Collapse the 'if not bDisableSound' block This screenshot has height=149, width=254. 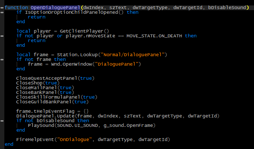(2, 121)
